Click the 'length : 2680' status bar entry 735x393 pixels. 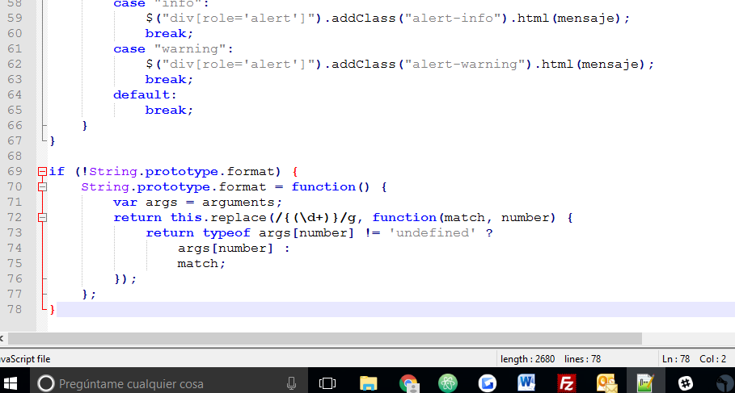click(527, 359)
